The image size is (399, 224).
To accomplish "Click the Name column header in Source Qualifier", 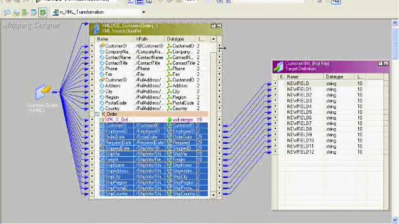I will [x=113, y=39].
